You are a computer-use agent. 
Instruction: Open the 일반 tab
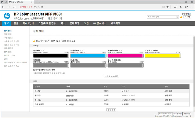click(16, 23)
